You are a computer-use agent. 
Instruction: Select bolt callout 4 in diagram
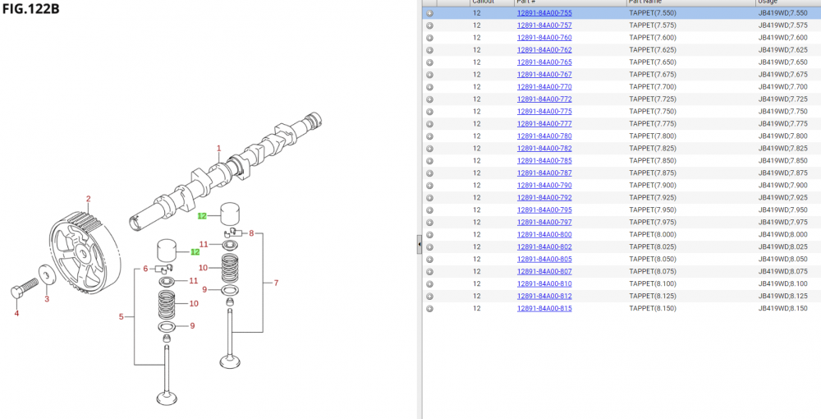coord(16,313)
